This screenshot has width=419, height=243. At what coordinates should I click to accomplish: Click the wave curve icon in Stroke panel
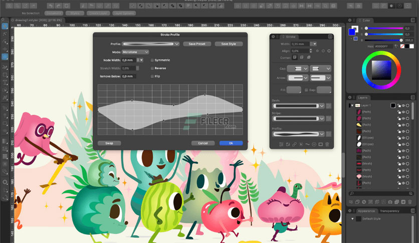pyautogui.click(x=307, y=145)
